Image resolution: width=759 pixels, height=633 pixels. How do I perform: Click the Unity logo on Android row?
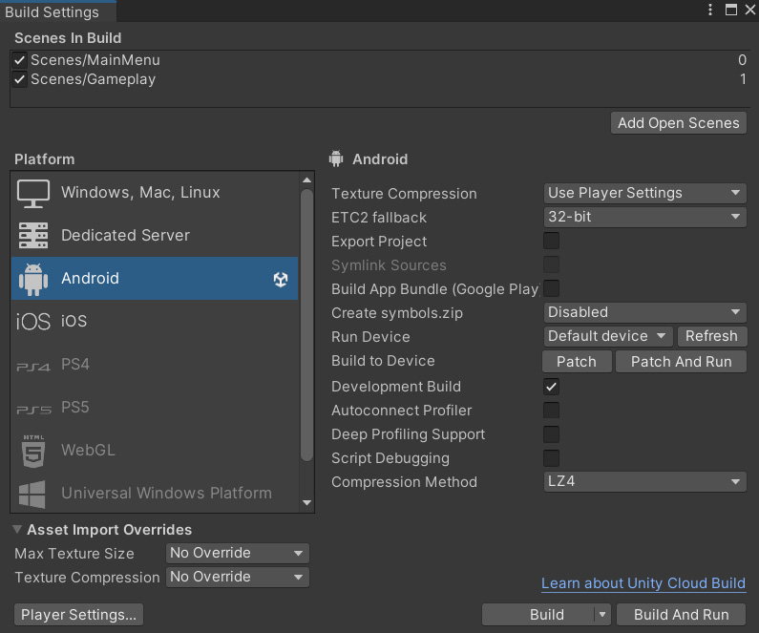pos(281,279)
